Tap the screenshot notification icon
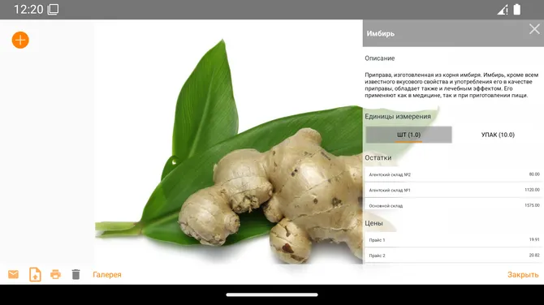 53,10
